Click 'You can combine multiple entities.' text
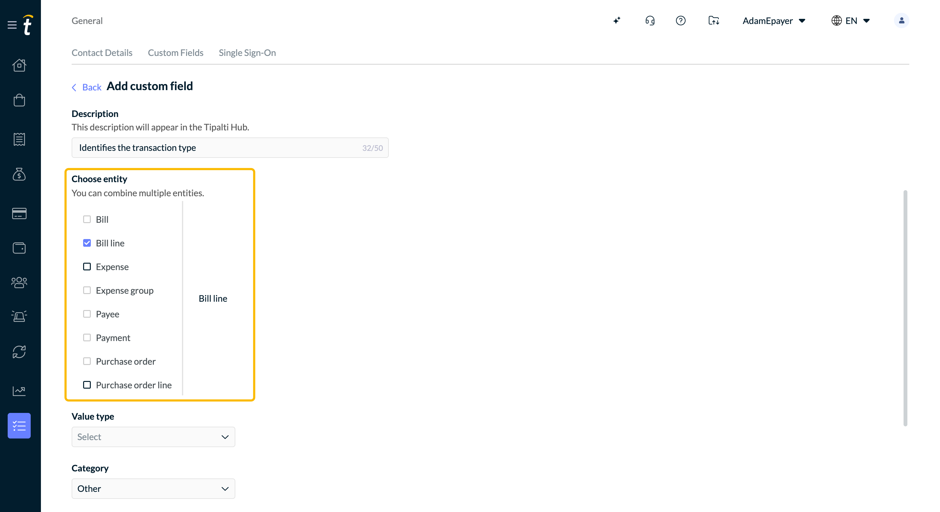This screenshot has height=512, width=940. (x=137, y=193)
